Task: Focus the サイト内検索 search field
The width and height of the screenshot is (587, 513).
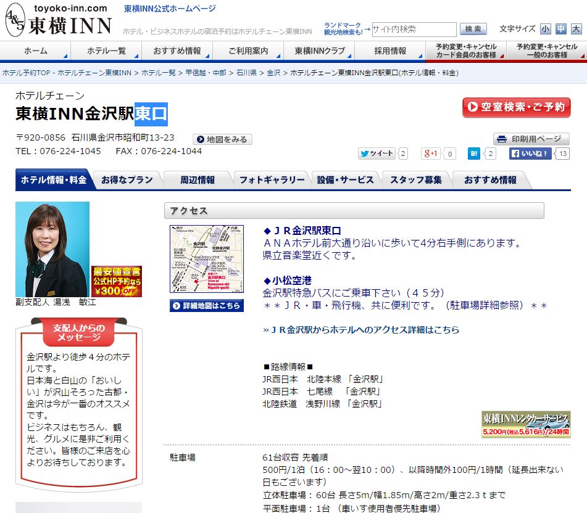Action: [x=414, y=29]
